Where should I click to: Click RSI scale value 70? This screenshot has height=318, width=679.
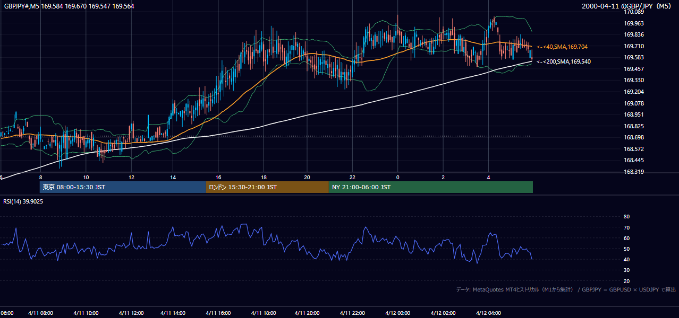[626, 227]
